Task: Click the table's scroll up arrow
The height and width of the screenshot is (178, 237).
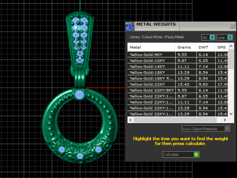Action: click(231, 46)
